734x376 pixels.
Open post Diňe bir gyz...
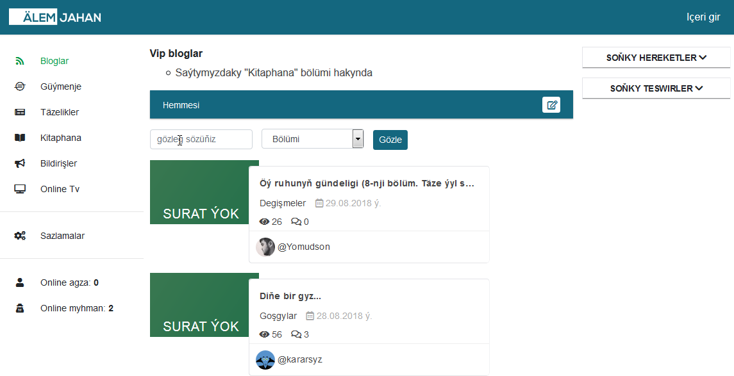[290, 296]
